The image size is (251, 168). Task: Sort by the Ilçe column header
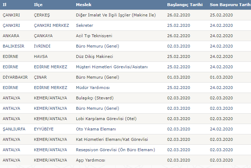38,5
